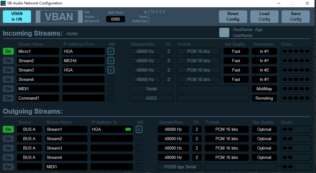Open info for incoming Micro1 stream

[x=111, y=51]
